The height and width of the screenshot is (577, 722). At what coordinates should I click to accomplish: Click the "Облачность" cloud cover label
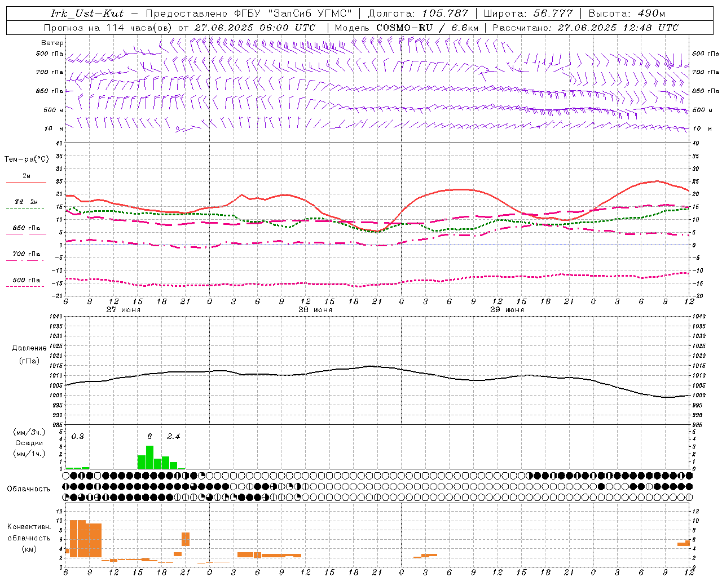[29, 489]
